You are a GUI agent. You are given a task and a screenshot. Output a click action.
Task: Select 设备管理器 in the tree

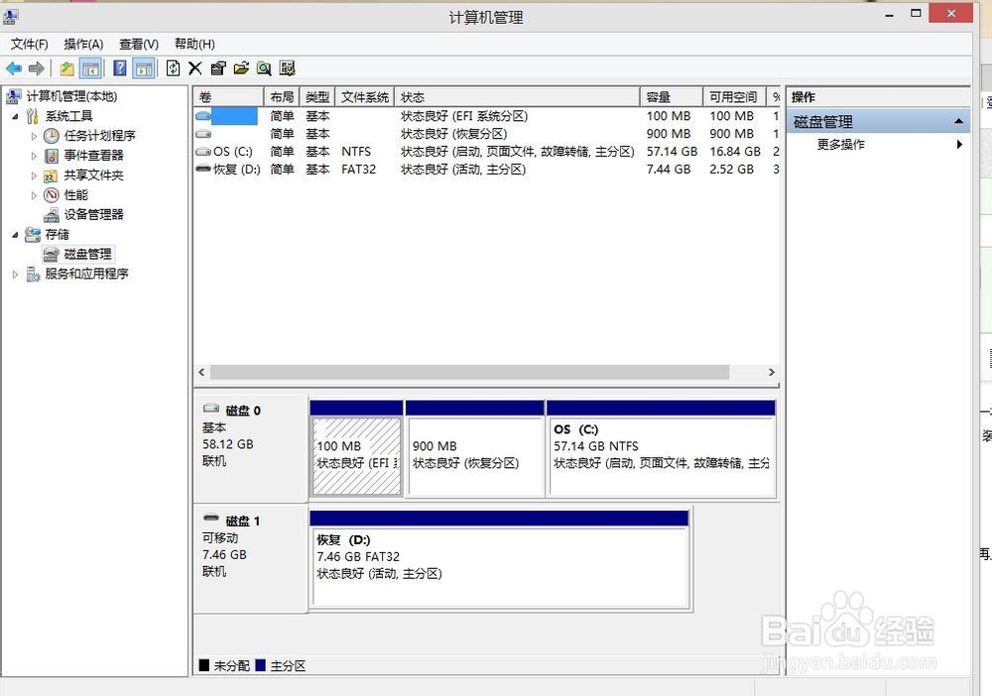tap(93, 215)
